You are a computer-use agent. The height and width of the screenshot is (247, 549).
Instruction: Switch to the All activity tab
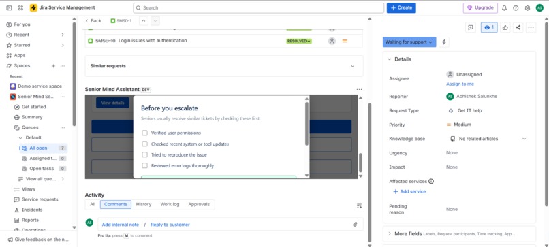tap(93, 204)
